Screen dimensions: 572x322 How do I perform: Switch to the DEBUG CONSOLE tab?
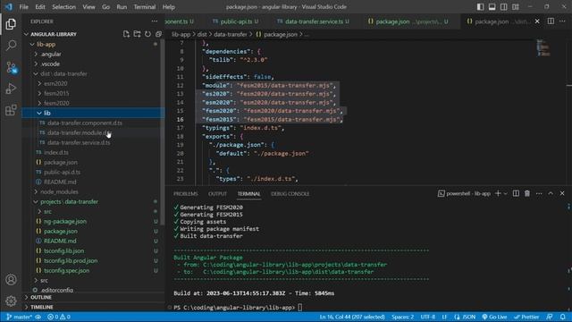[290, 194]
